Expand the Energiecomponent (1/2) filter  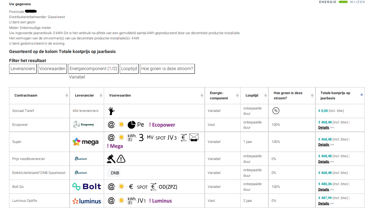[93, 69]
